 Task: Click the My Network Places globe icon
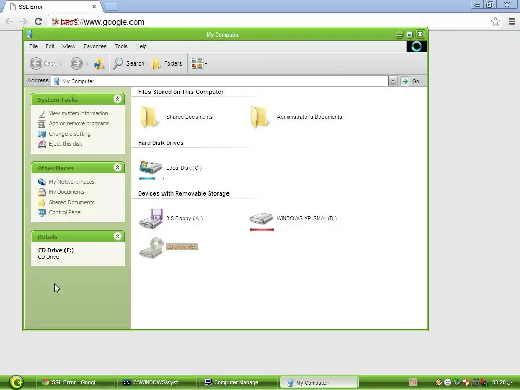tap(42, 182)
